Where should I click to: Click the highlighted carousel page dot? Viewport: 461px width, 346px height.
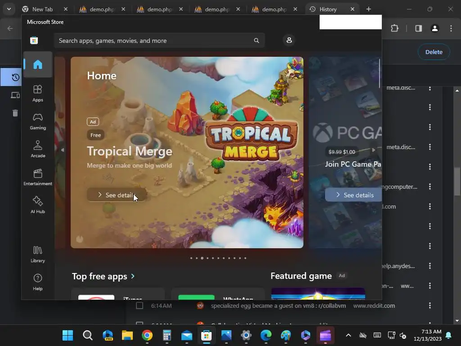pyautogui.click(x=202, y=258)
